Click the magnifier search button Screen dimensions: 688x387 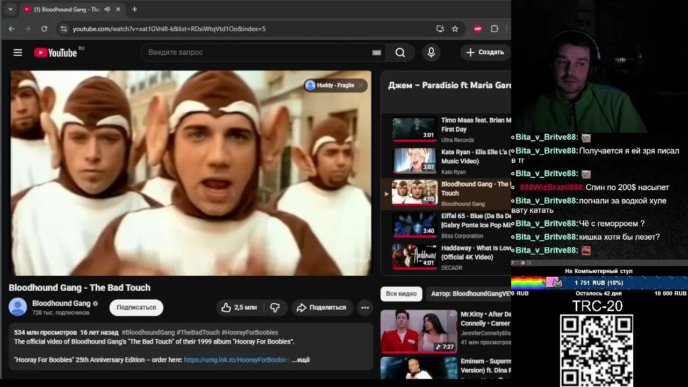coord(400,52)
